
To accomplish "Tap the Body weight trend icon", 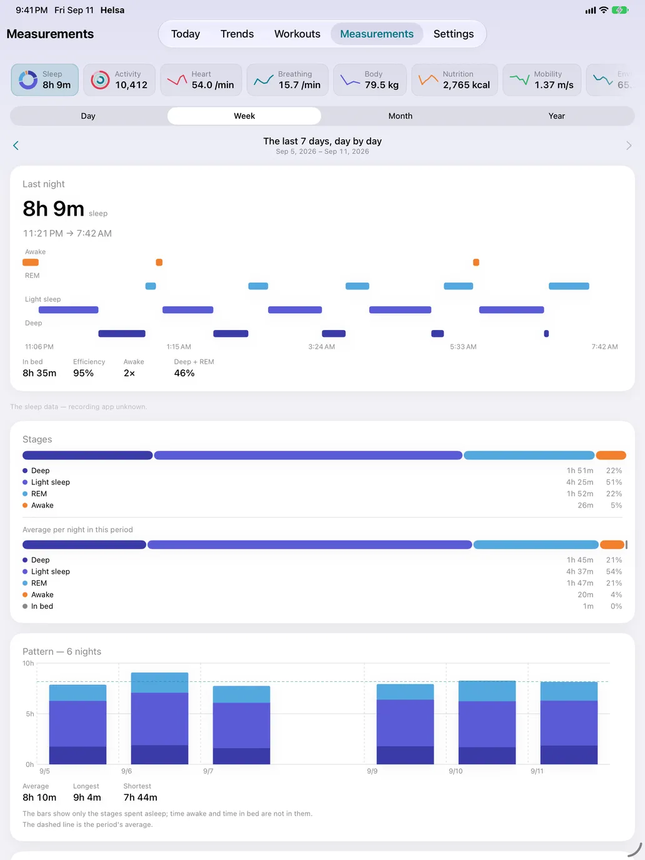I will tap(349, 80).
